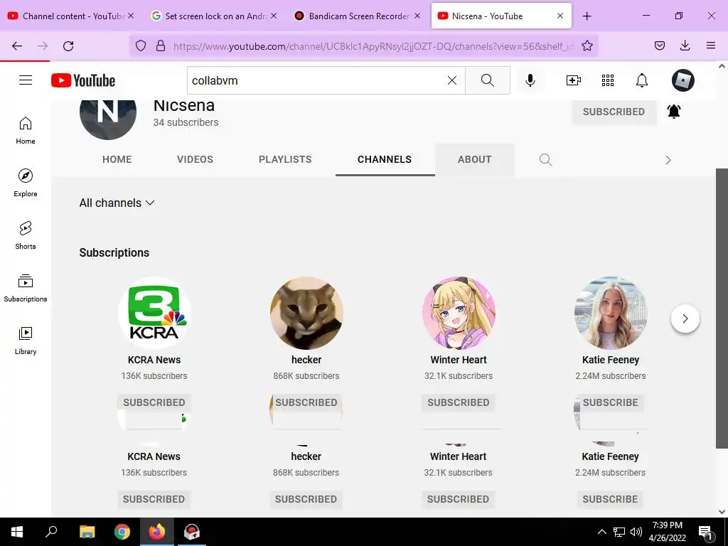This screenshot has width=728, height=546.
Task: Open the YouTube guide hamburger menu
Action: click(x=26, y=80)
